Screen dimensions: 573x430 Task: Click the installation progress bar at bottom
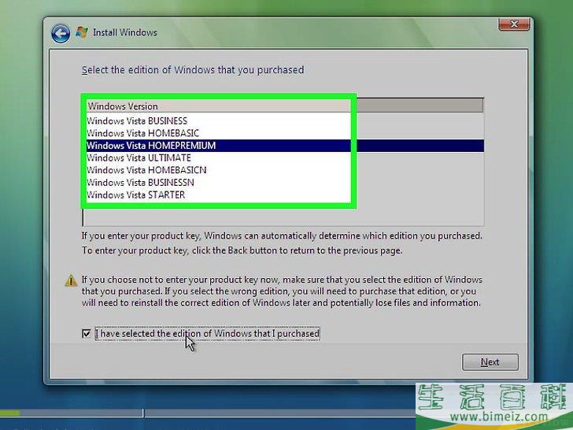pyautogui.click(x=208, y=413)
